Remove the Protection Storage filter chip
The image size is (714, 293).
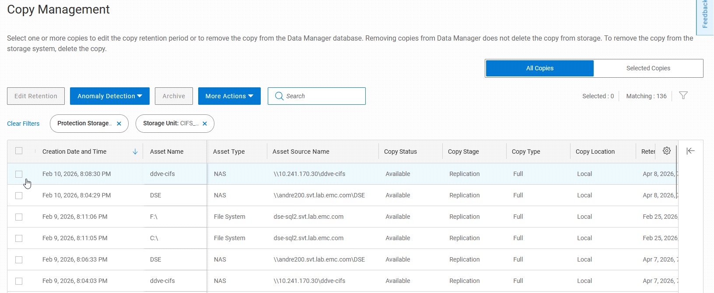[x=119, y=124]
